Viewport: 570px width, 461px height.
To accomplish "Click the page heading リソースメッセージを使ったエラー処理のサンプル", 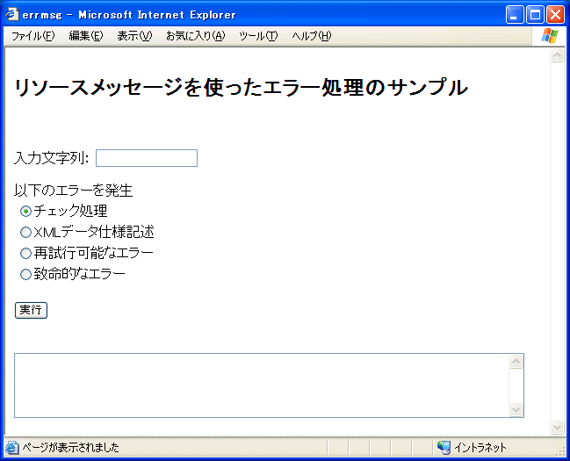I will (x=241, y=88).
